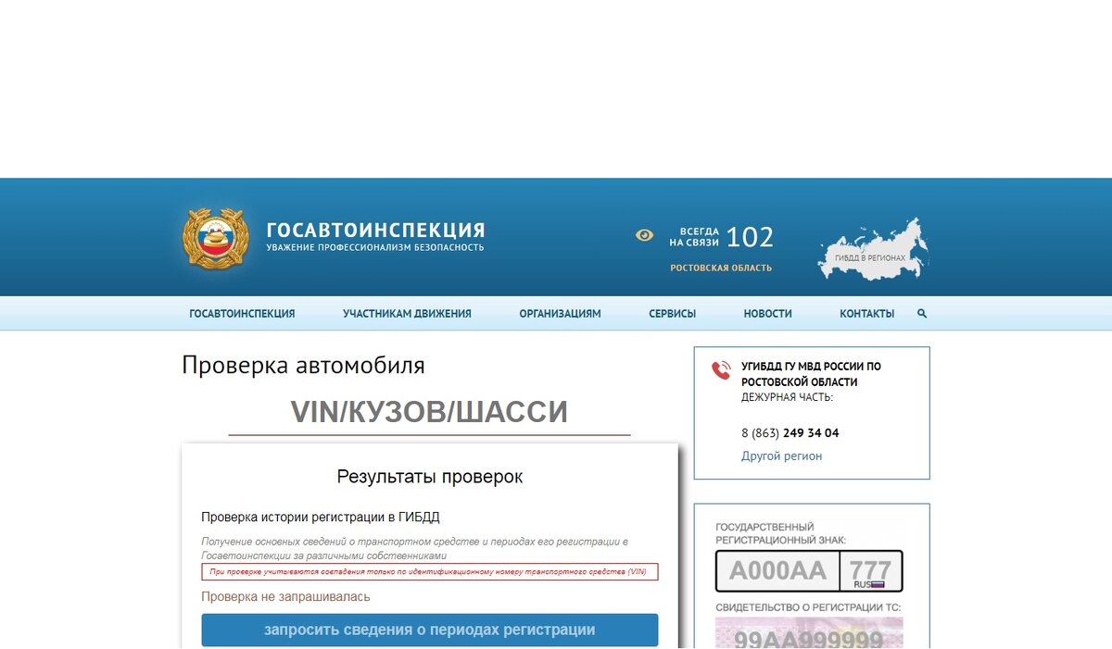Open the КОНТАКТЫ menu

click(x=866, y=313)
